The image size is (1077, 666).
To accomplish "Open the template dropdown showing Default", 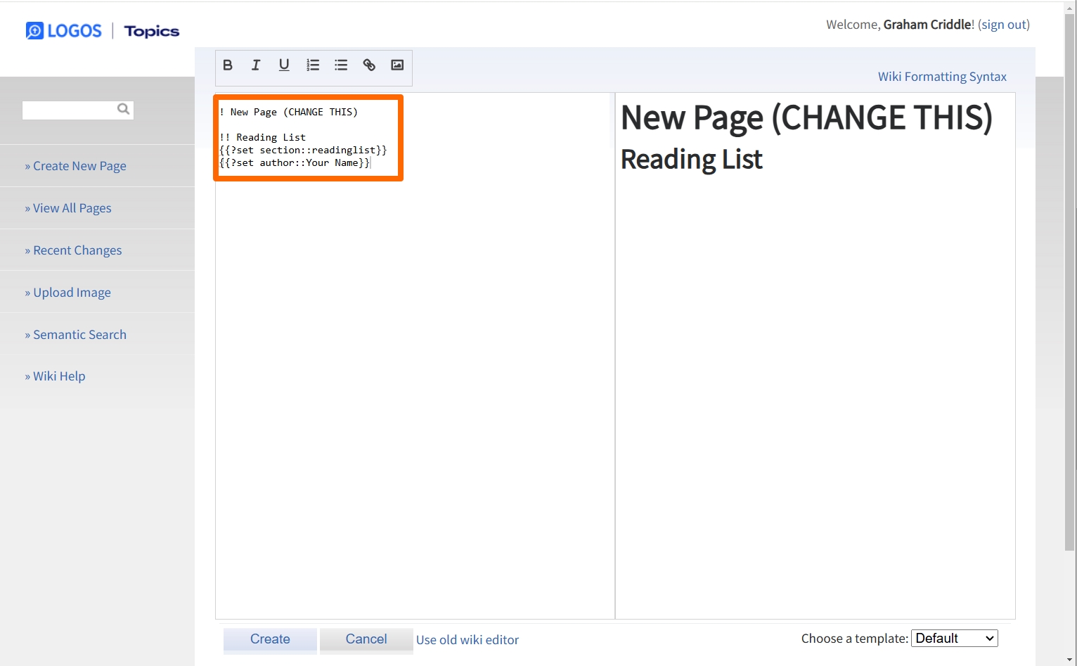I will pos(955,639).
